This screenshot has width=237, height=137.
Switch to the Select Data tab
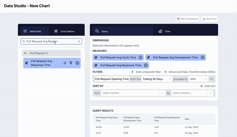coord(34,31)
